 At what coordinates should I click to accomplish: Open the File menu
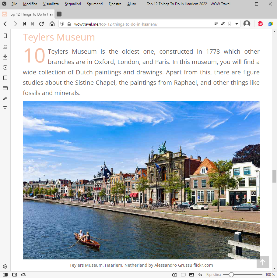coord(14,4)
